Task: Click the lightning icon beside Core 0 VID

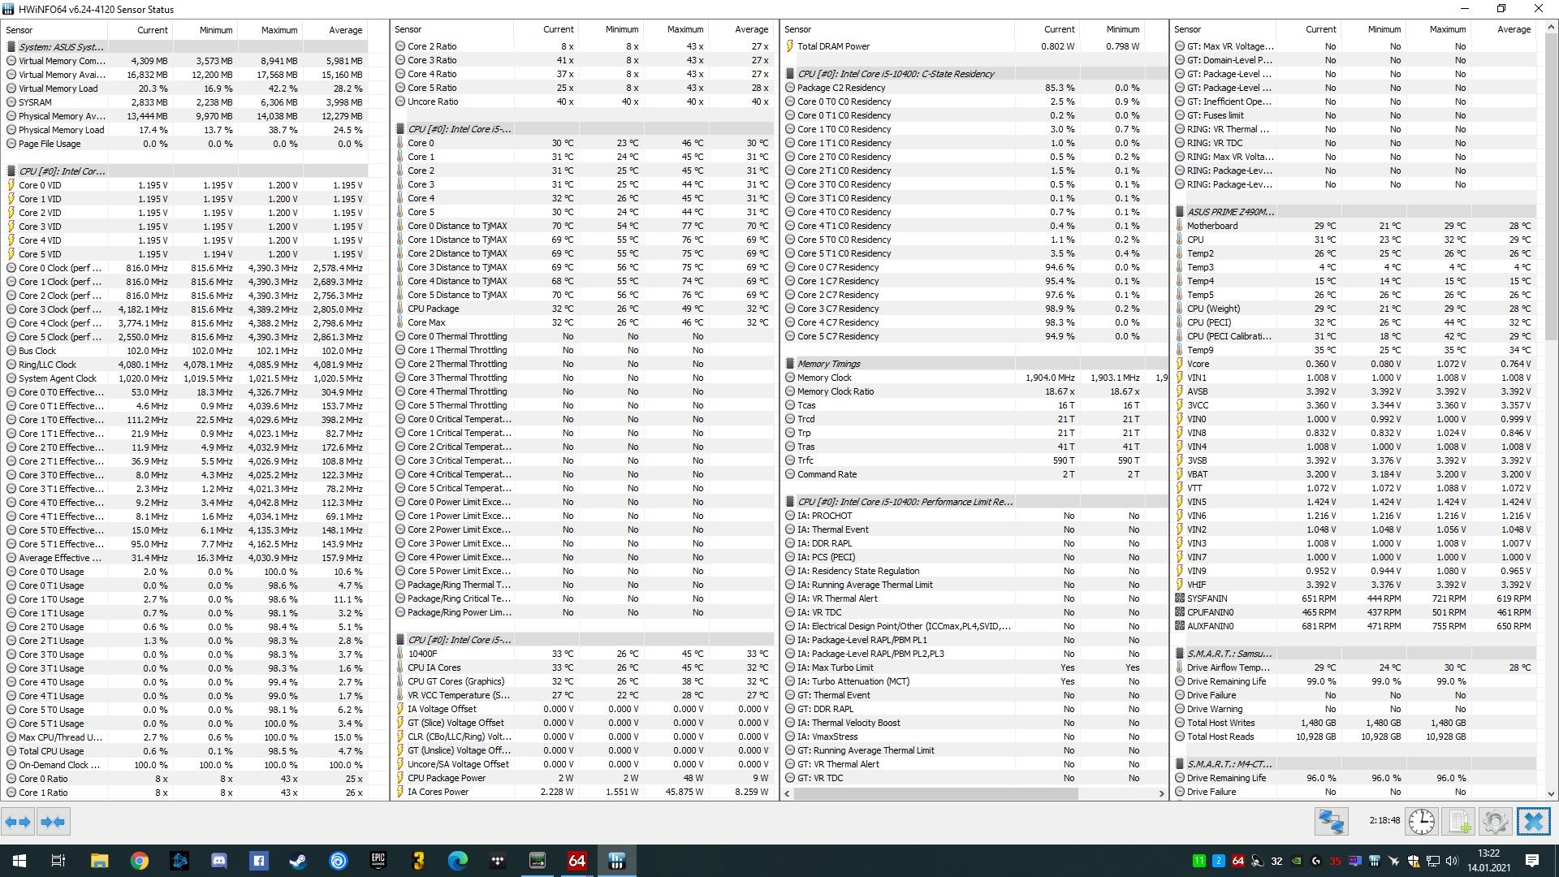Action: tap(11, 185)
